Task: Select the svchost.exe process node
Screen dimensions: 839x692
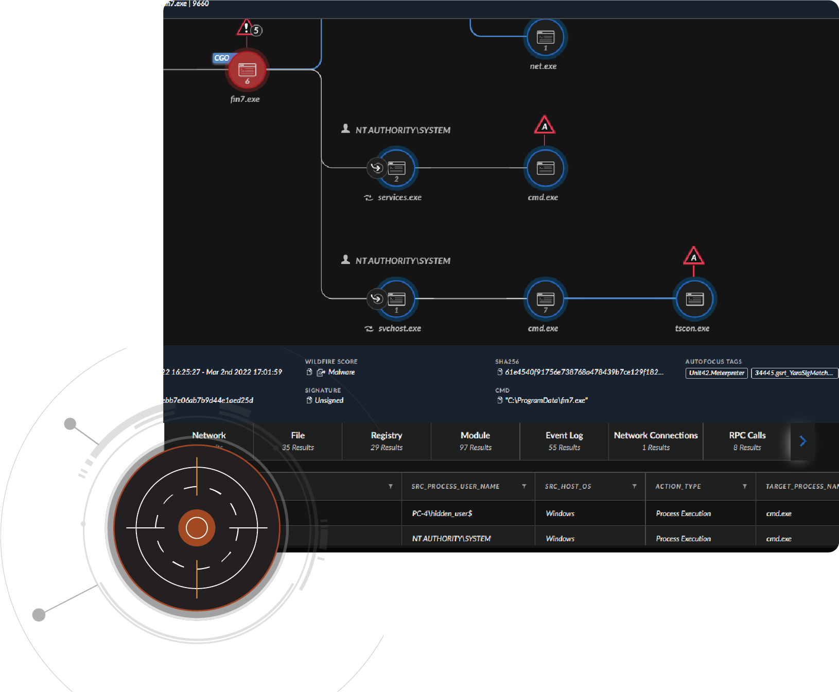Action: [396, 299]
